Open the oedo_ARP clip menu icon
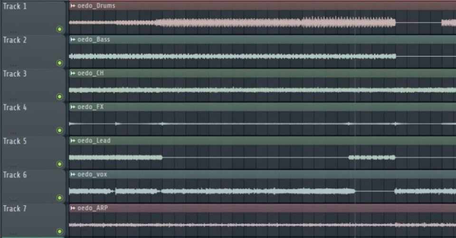Image resolution: width=456 pixels, height=238 pixels. [73, 208]
